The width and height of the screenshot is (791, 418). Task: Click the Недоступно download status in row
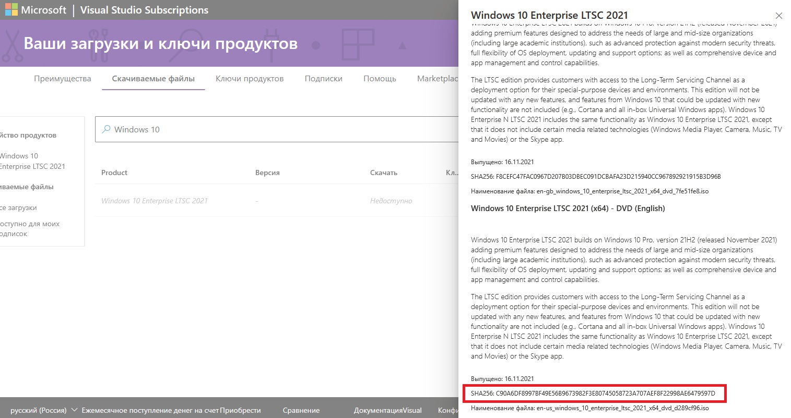point(391,201)
